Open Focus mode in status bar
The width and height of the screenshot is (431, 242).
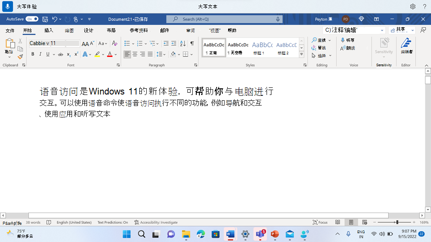320,222
